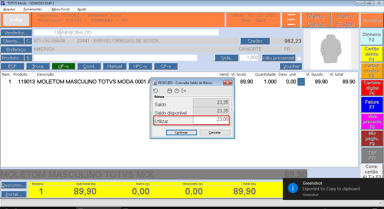Screen dimensions: 384x209
Task: Open the Ferramentas menu
Action: (x=33, y=9)
